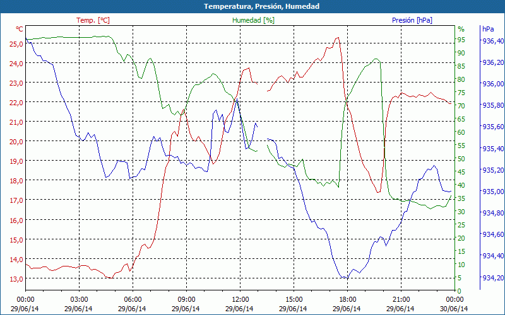Click the 934,20 pressure axis value
This screenshot has width=505, height=315.
[x=493, y=278]
